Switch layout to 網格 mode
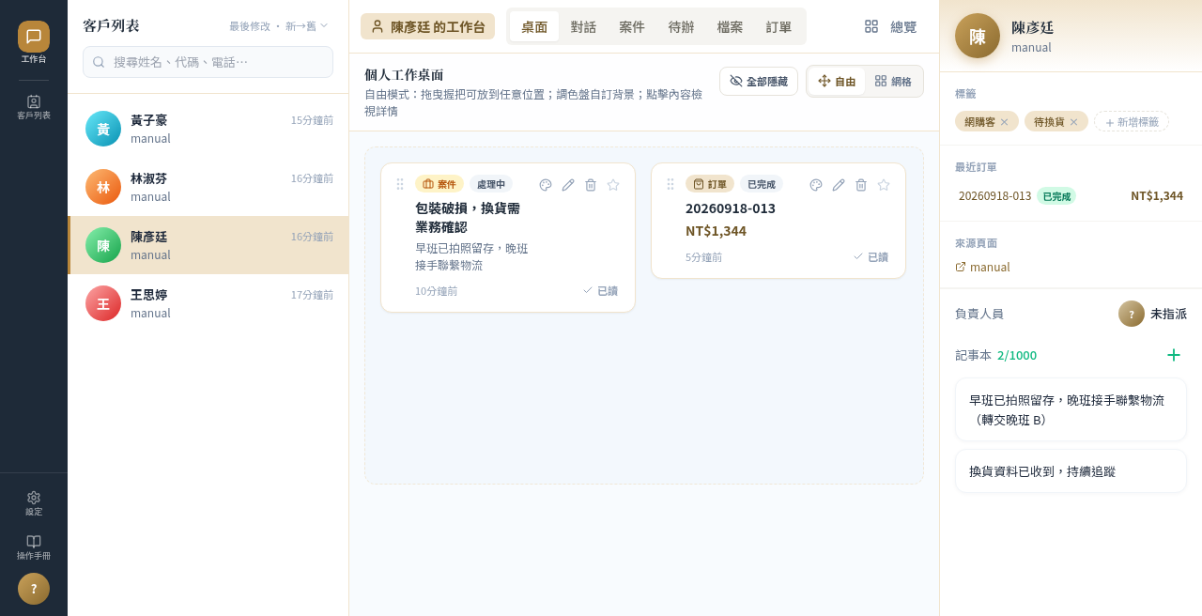Image resolution: width=1202 pixels, height=616 pixels. [893, 82]
